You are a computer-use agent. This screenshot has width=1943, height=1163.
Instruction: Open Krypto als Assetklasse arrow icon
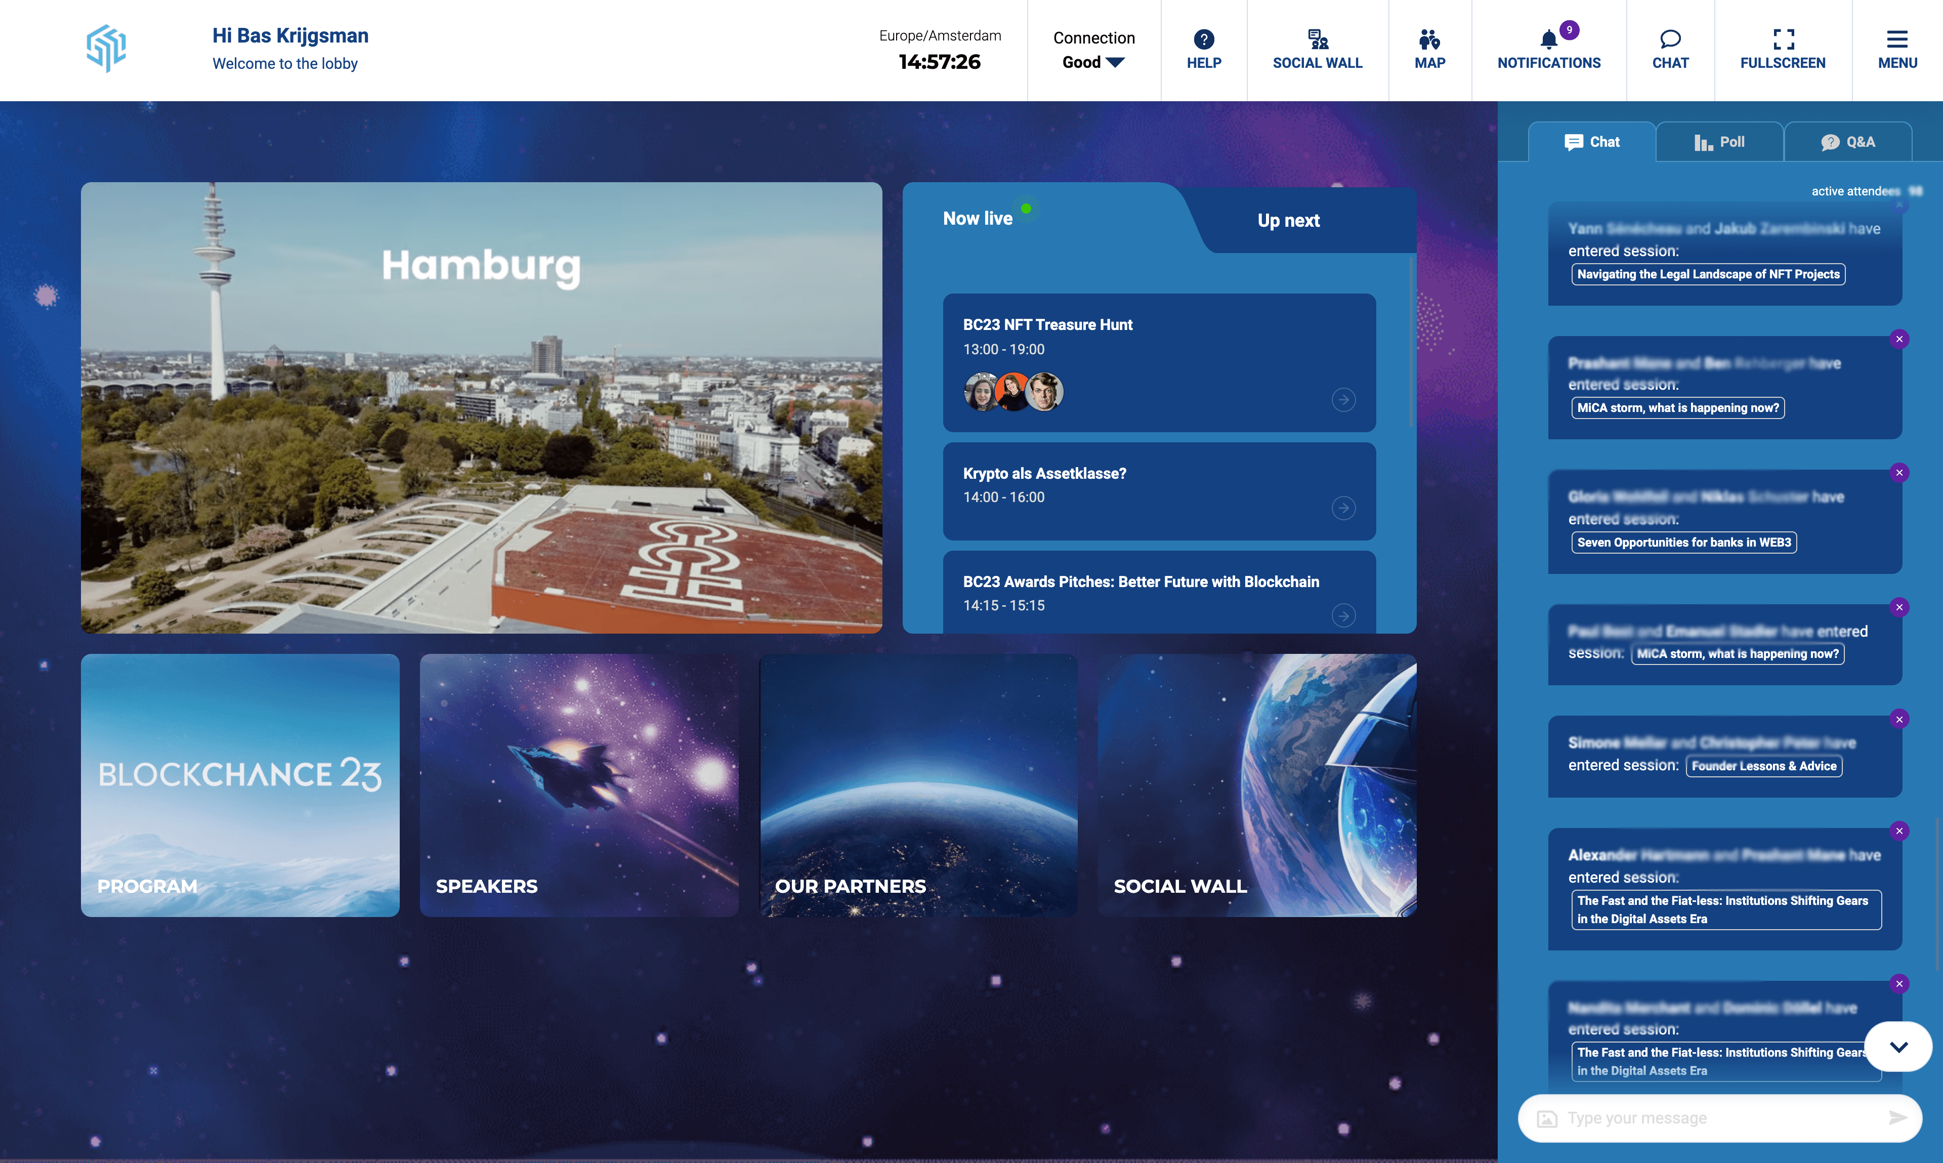[1343, 508]
